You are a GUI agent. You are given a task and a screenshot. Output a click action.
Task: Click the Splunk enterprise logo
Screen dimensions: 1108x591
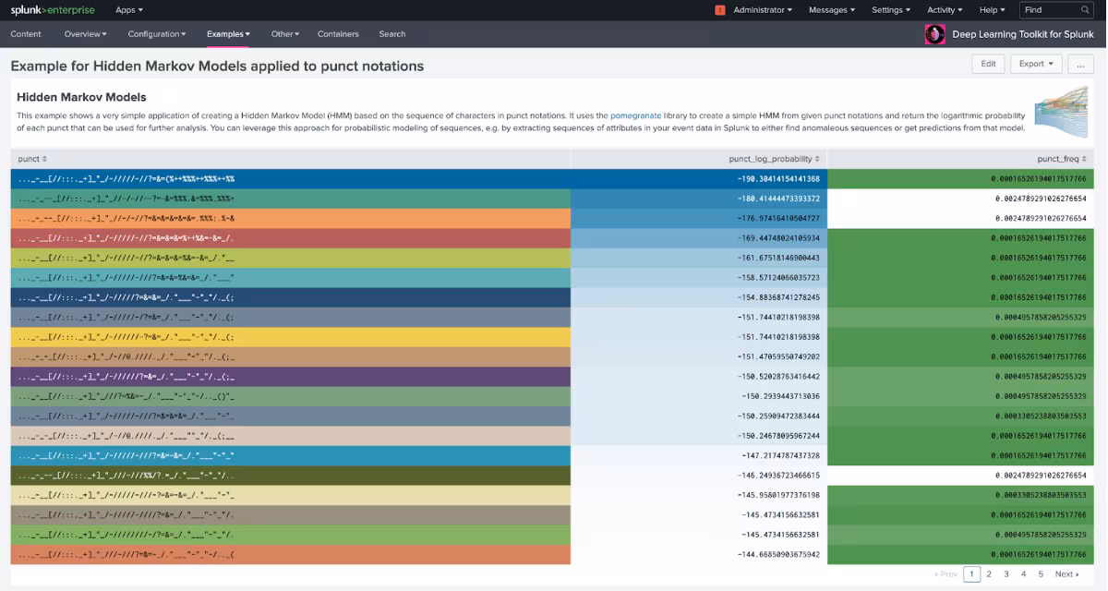tap(53, 10)
